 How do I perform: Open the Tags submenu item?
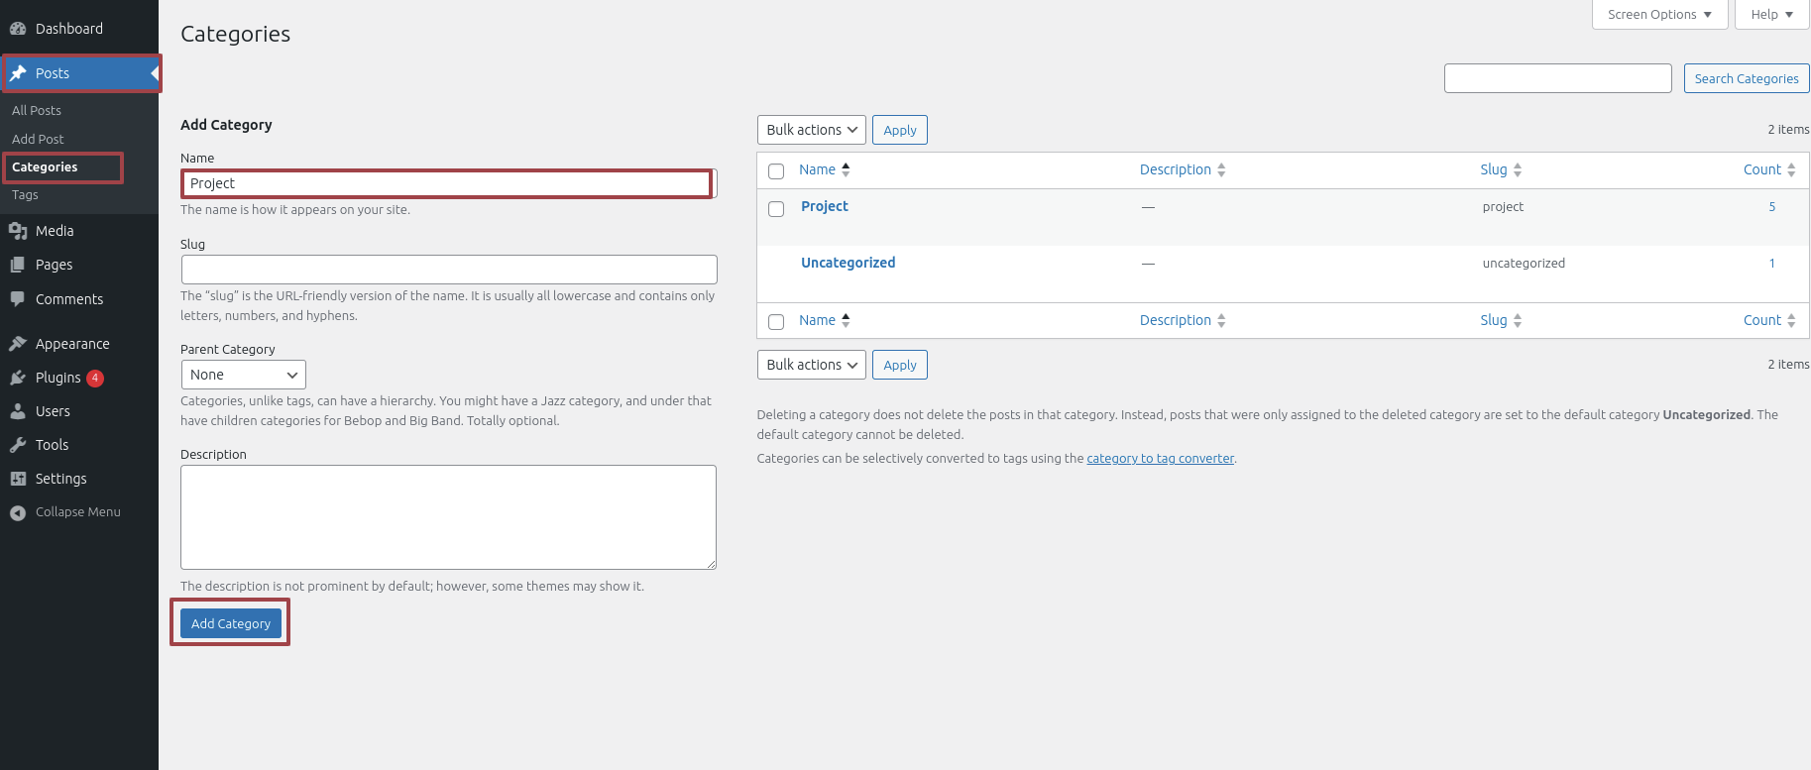pyautogui.click(x=25, y=195)
